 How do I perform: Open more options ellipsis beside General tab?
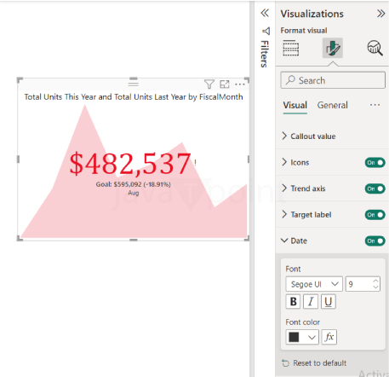click(x=375, y=105)
